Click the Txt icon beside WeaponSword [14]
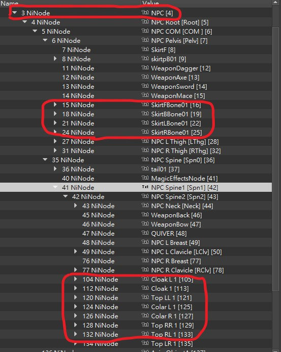Image resolution: width=281 pixels, height=352 pixels. point(145,86)
